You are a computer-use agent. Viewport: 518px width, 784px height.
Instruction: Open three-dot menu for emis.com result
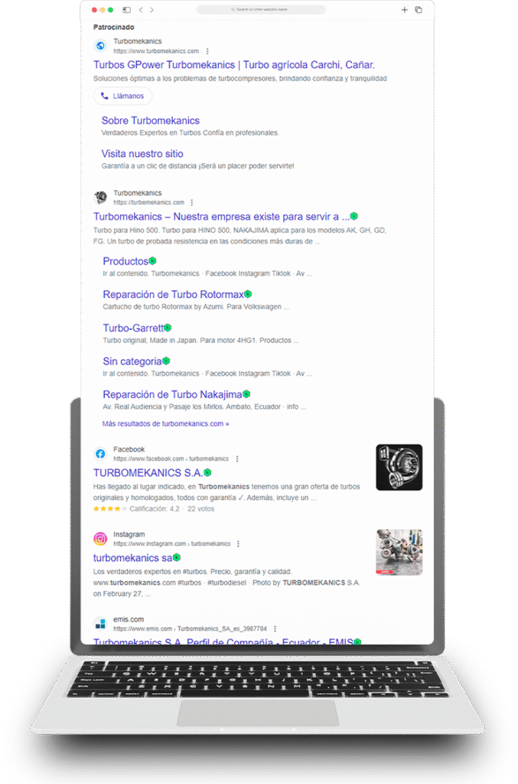[275, 629]
